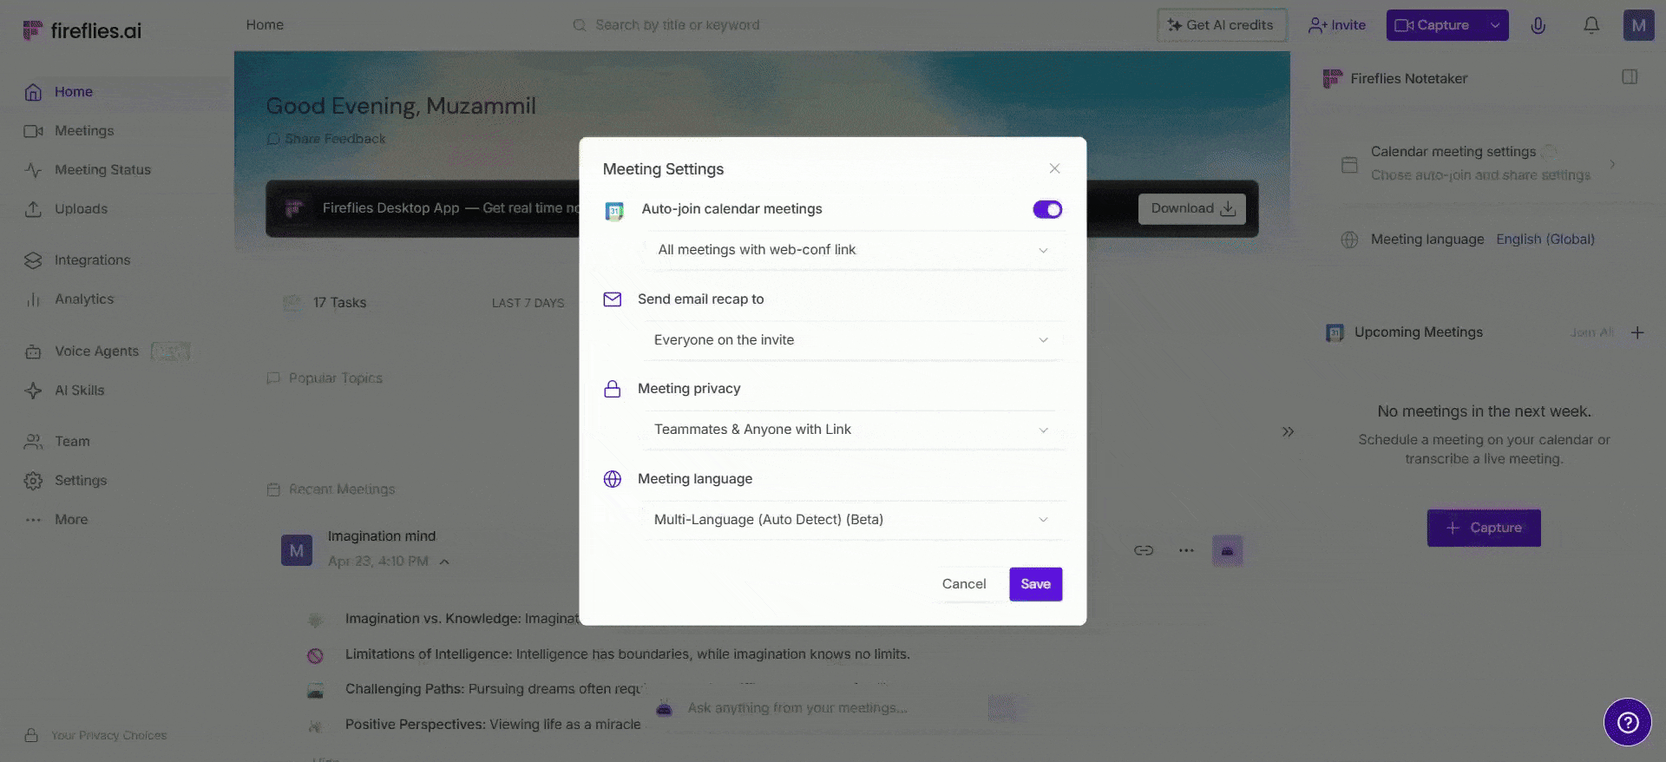Click the Positive Perspectives summary line
Screen dimensions: 1666x762
click(493, 725)
